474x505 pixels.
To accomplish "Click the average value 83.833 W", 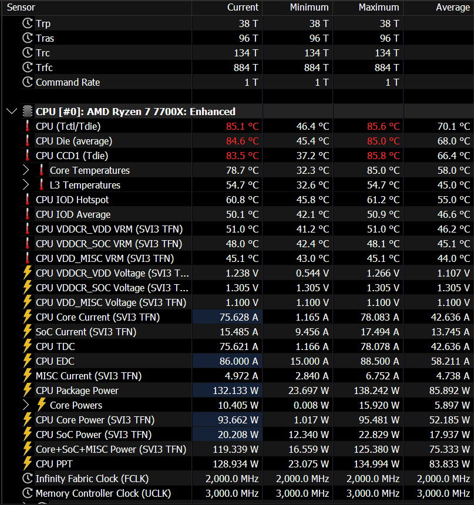I will pos(449,464).
